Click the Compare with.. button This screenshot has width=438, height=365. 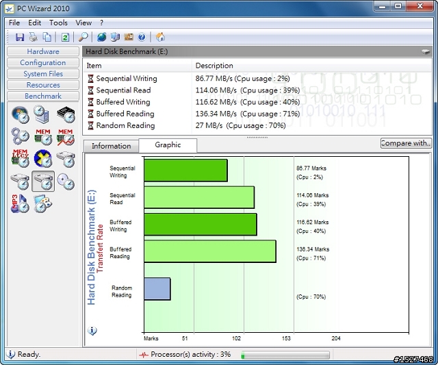(406, 143)
